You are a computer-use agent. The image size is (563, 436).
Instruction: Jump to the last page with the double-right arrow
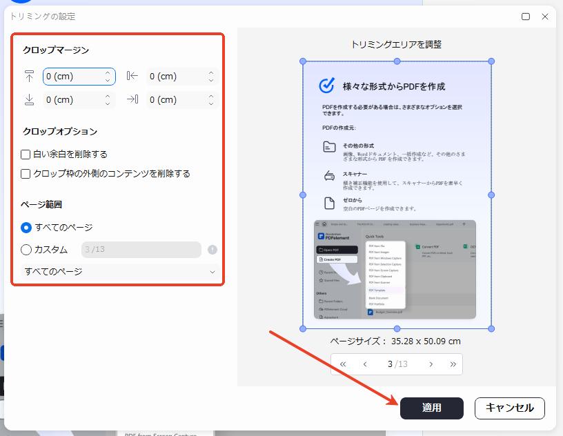click(x=453, y=364)
